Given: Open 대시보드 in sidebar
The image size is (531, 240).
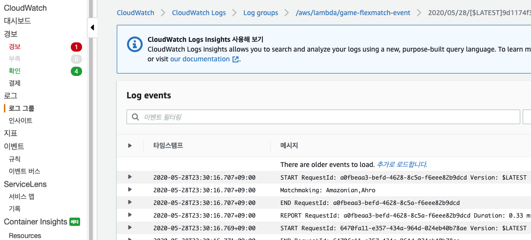Looking at the screenshot, I should pyautogui.click(x=17, y=21).
